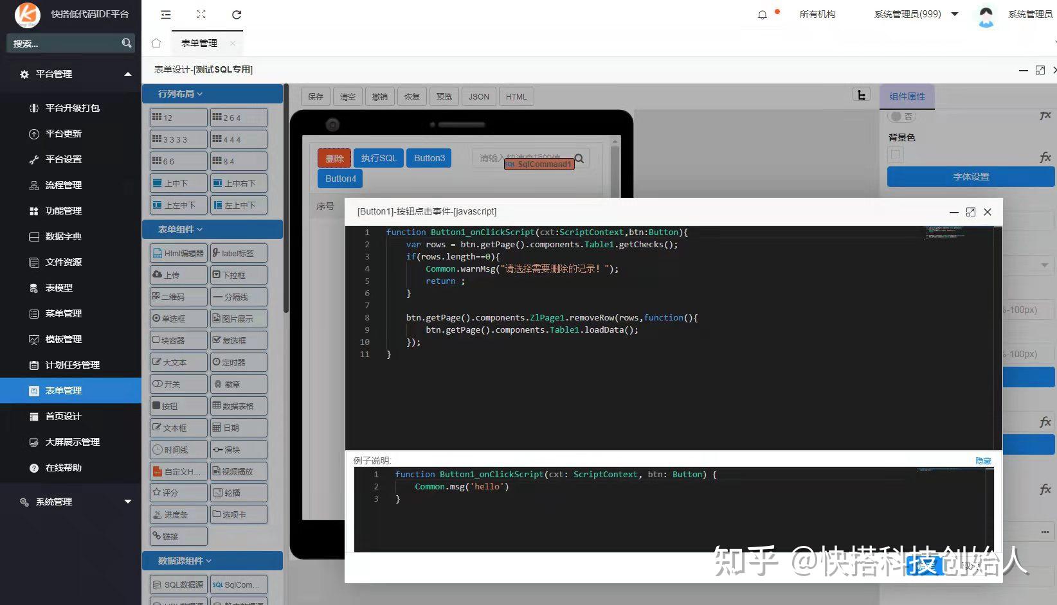1057x605 pixels.
Task: Pick the 二维码 QR code component
Action: coord(179,297)
